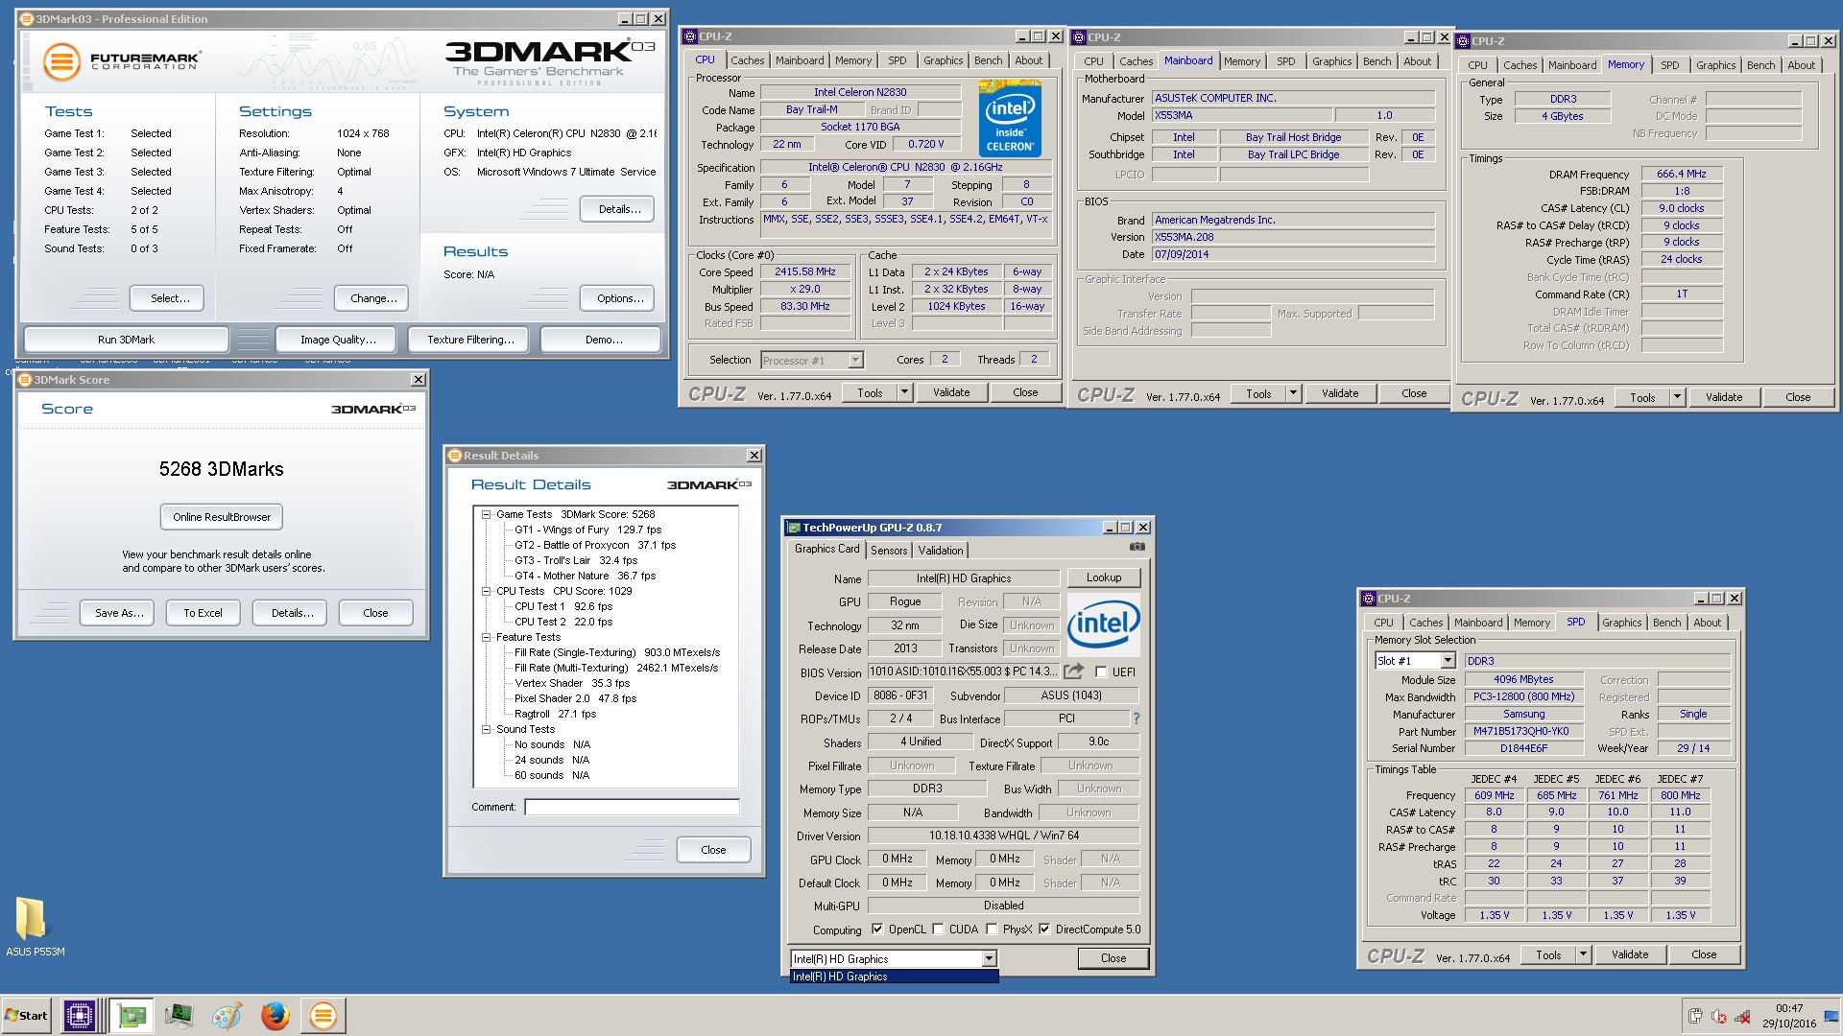This screenshot has width=1843, height=1036.
Task: Open the GPU-Z taskbar icon
Action: point(132,1015)
